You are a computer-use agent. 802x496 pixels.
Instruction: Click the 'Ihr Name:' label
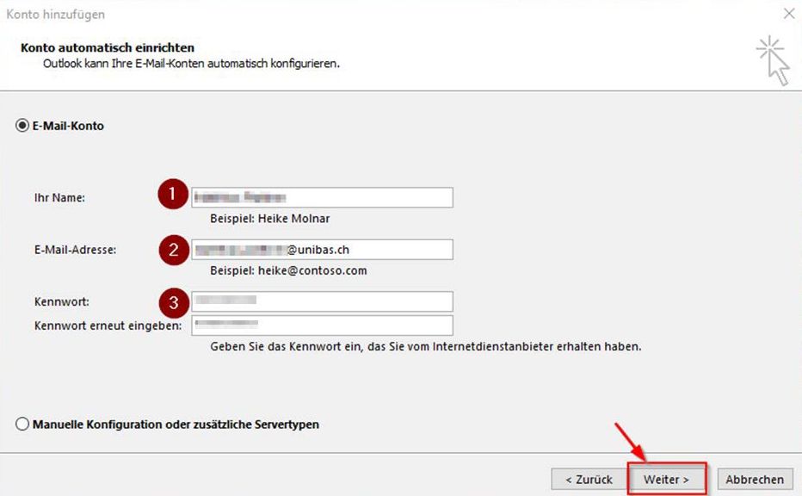click(x=59, y=198)
